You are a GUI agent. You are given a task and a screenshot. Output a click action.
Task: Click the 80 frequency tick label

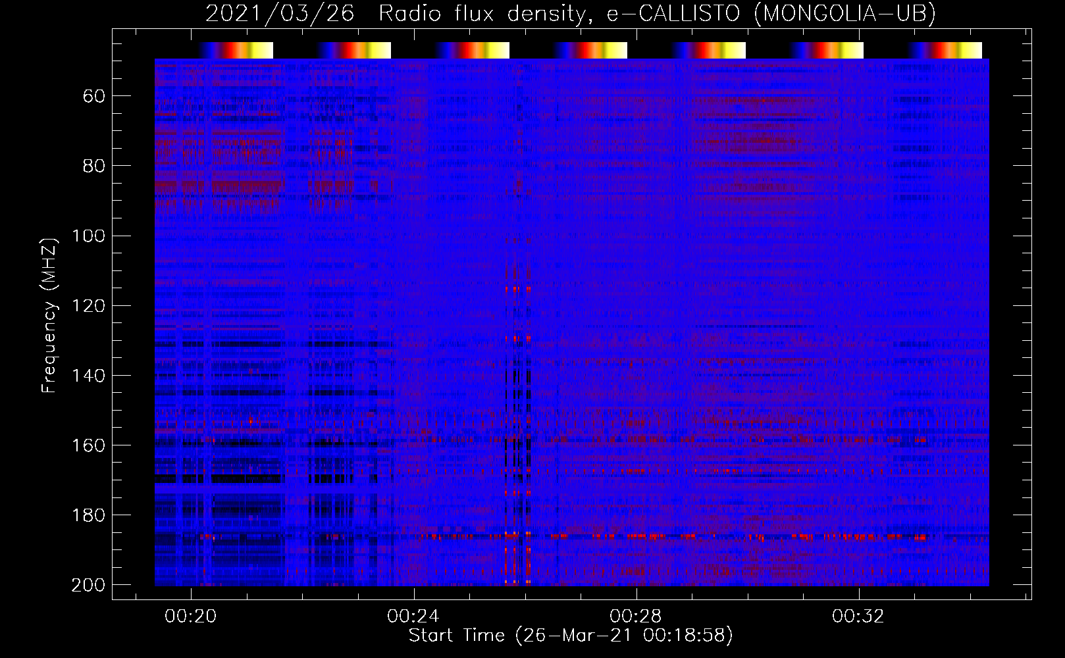[94, 166]
